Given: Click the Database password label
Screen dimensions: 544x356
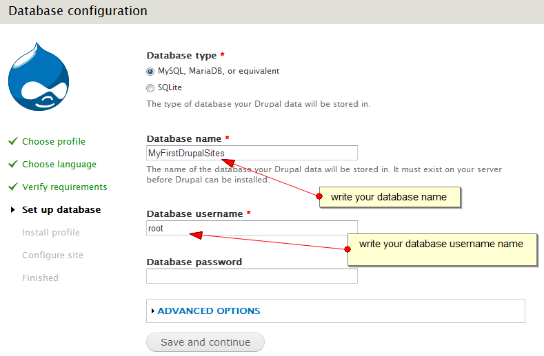Looking at the screenshot, I should click(x=194, y=262).
